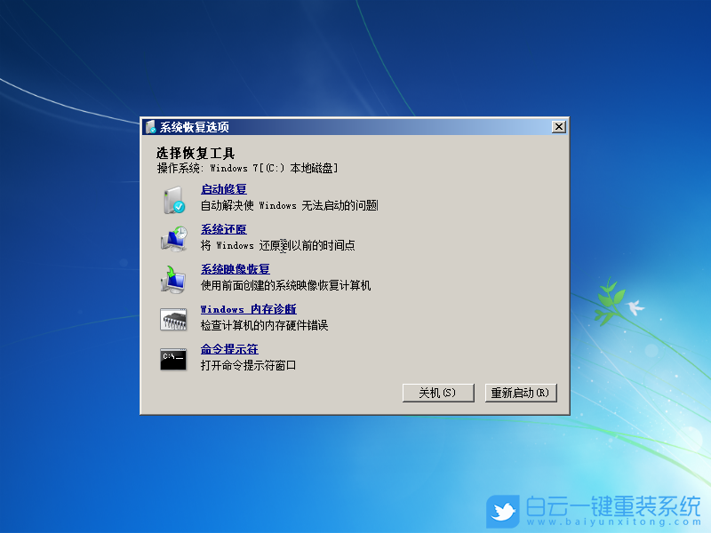
Task: Click the 重新启动(R) button
Action: (521, 392)
